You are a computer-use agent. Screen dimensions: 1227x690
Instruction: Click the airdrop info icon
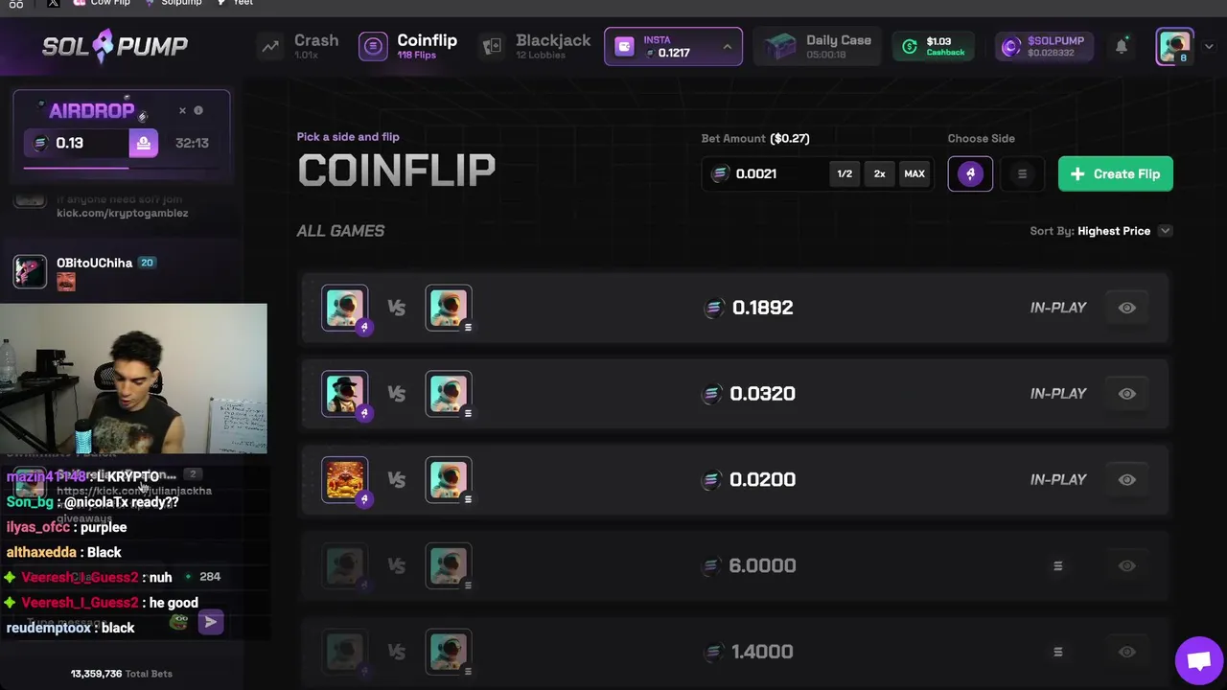[x=198, y=110]
